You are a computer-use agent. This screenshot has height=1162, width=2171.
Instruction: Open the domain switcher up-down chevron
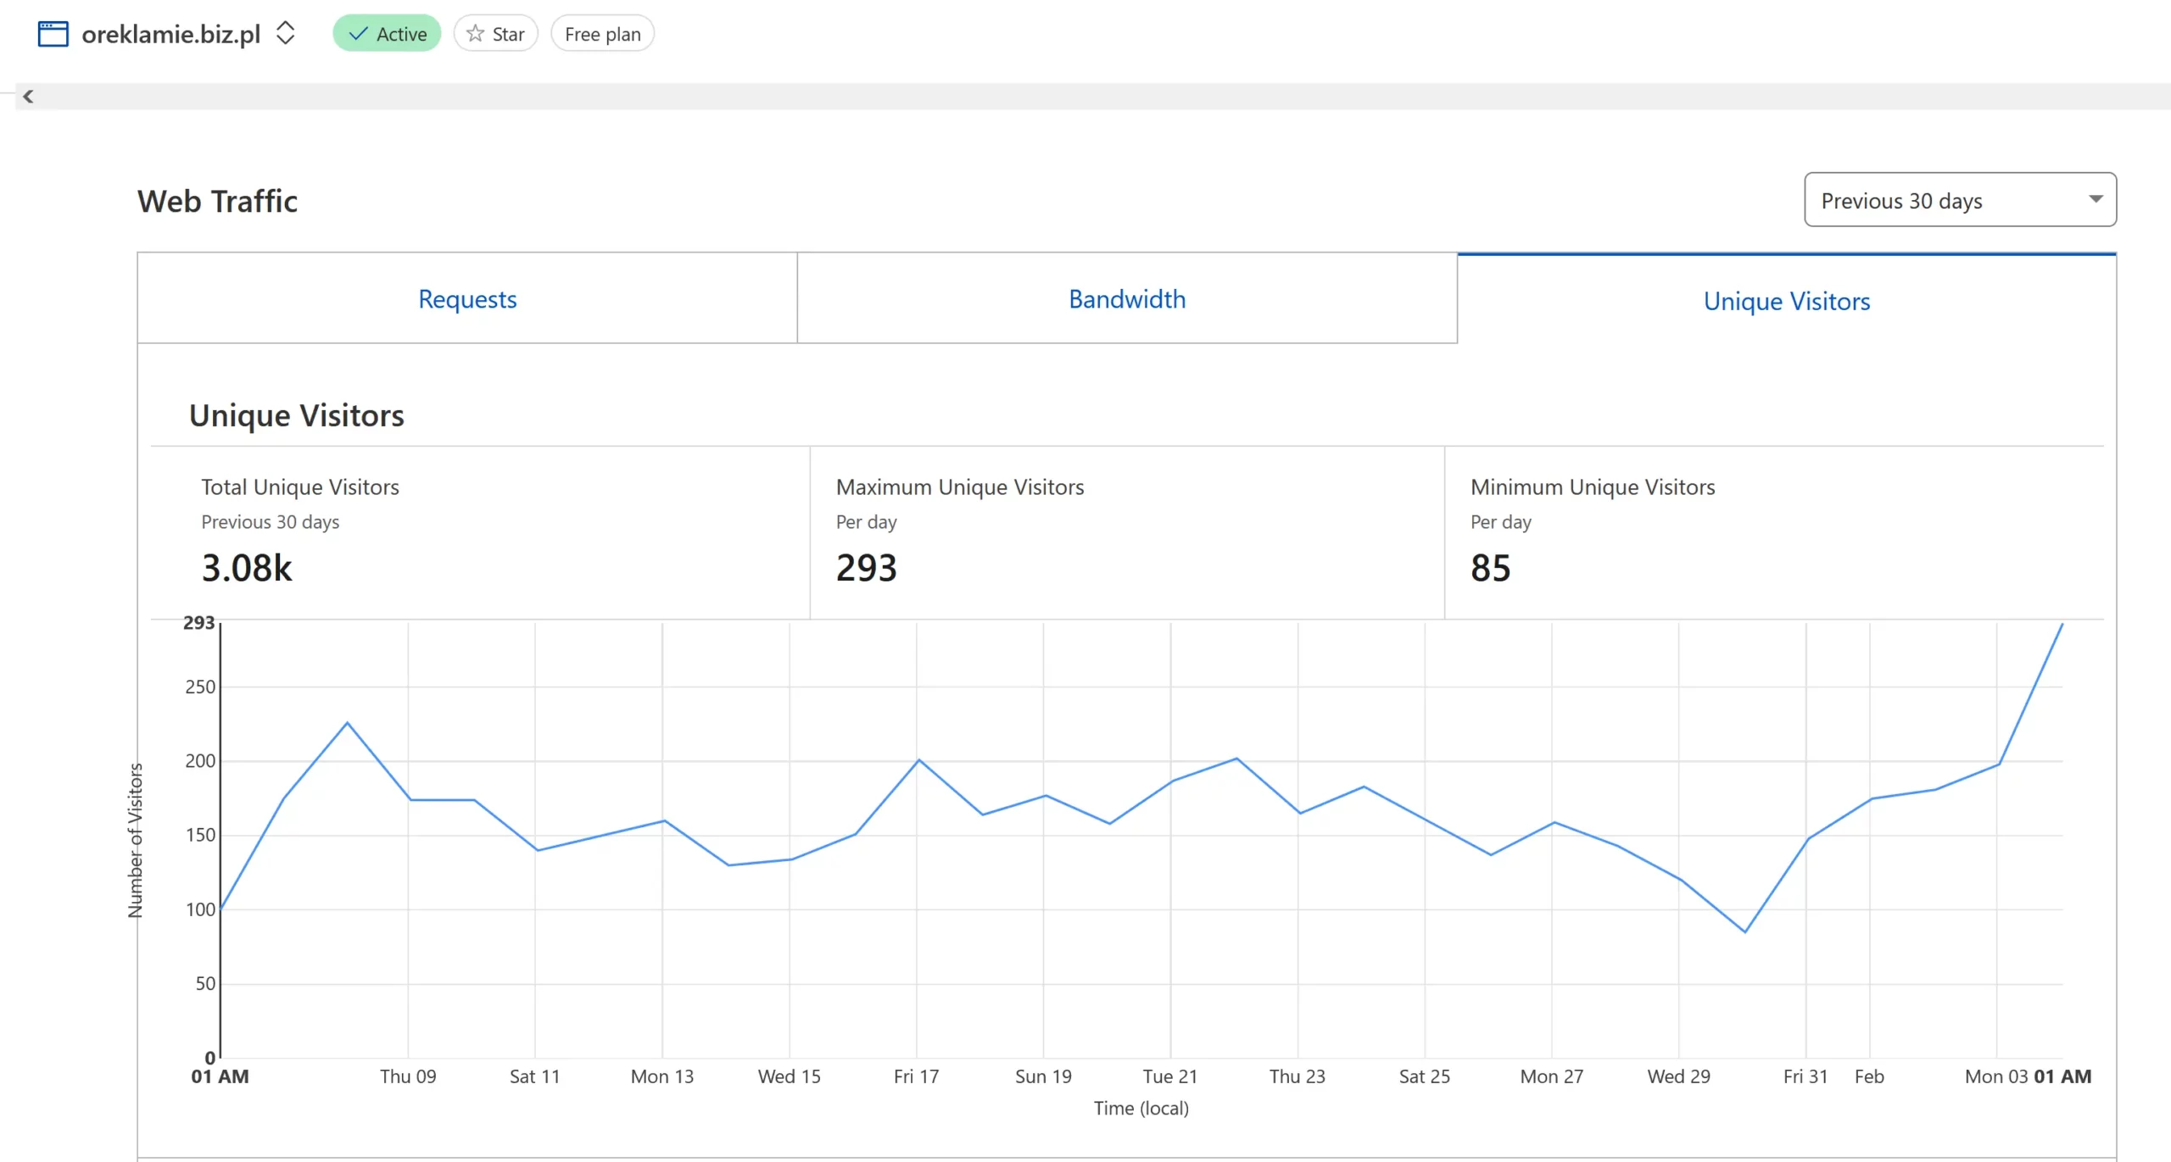point(286,34)
